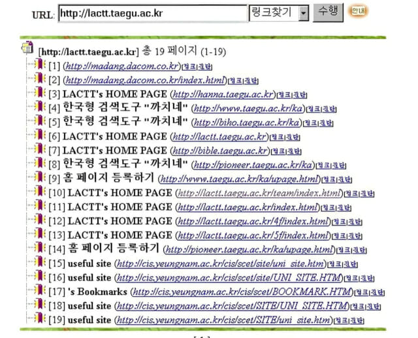The image size is (418, 338).
Task: Click into the URL input field
Action: point(152,13)
